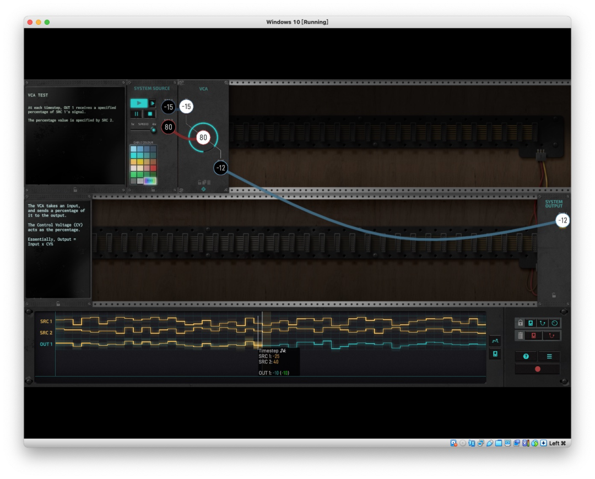Choose the red cable colour swatch
Image resolution: width=595 pixels, height=479 pixels.
pos(153,168)
